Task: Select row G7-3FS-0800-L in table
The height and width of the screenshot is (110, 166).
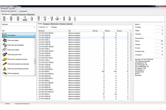Action: pos(84,71)
